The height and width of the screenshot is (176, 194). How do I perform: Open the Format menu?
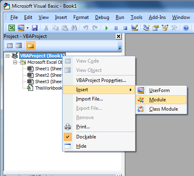tap(81, 17)
